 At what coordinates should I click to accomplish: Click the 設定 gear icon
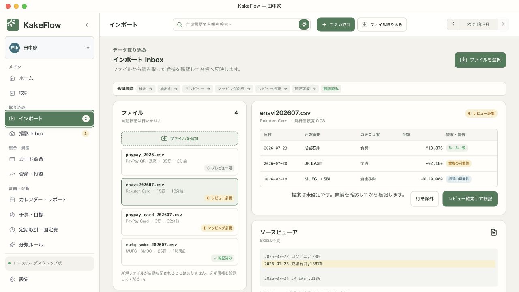[x=12, y=279]
